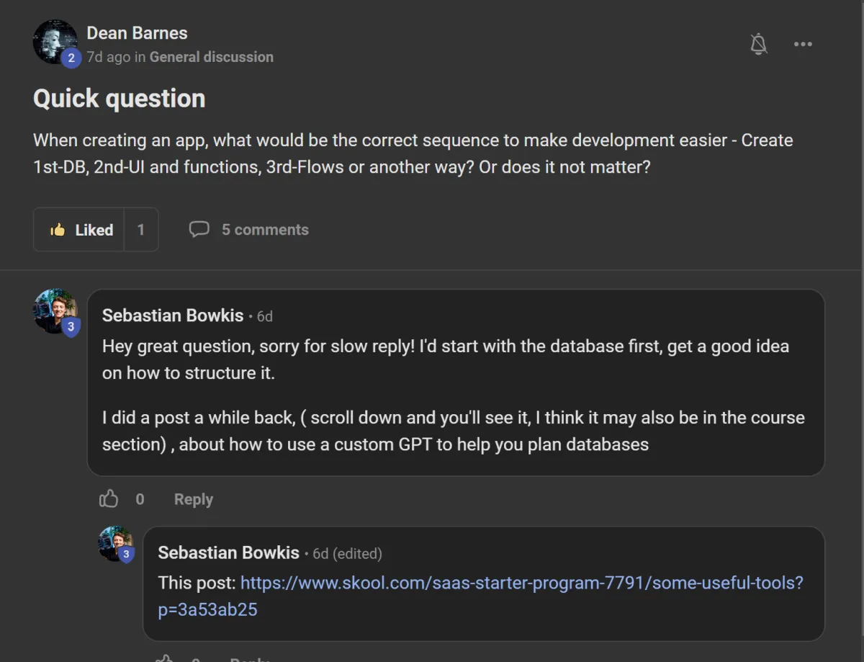View the post's like count of 1

141,230
